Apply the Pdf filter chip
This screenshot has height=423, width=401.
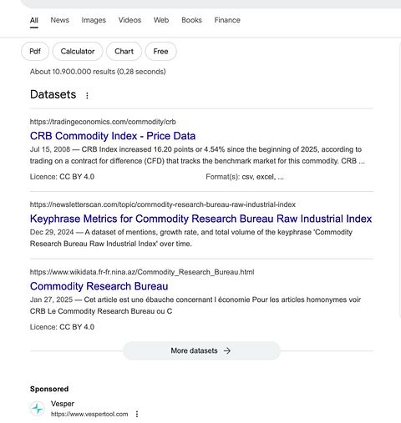[35, 51]
